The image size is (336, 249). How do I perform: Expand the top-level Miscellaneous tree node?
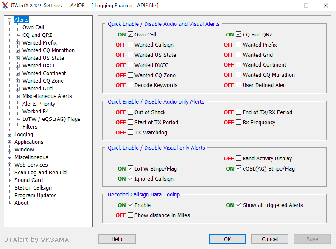(9, 157)
